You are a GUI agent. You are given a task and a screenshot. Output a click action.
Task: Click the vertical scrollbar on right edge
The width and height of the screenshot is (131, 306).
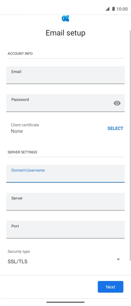[130, 145]
